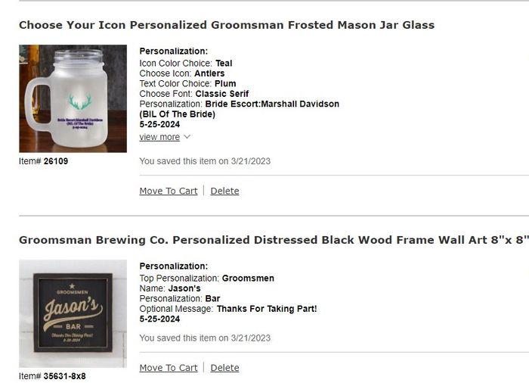Viewport: 529px width, 383px height.
Task: Click the "Choose Icon: Antlers" line
Action: pos(182,73)
